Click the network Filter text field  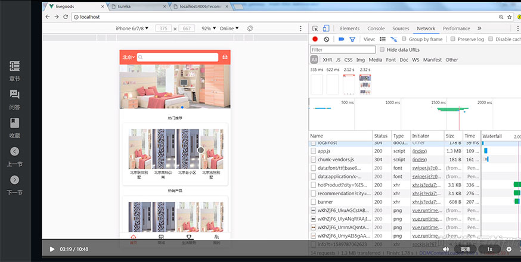coord(343,50)
